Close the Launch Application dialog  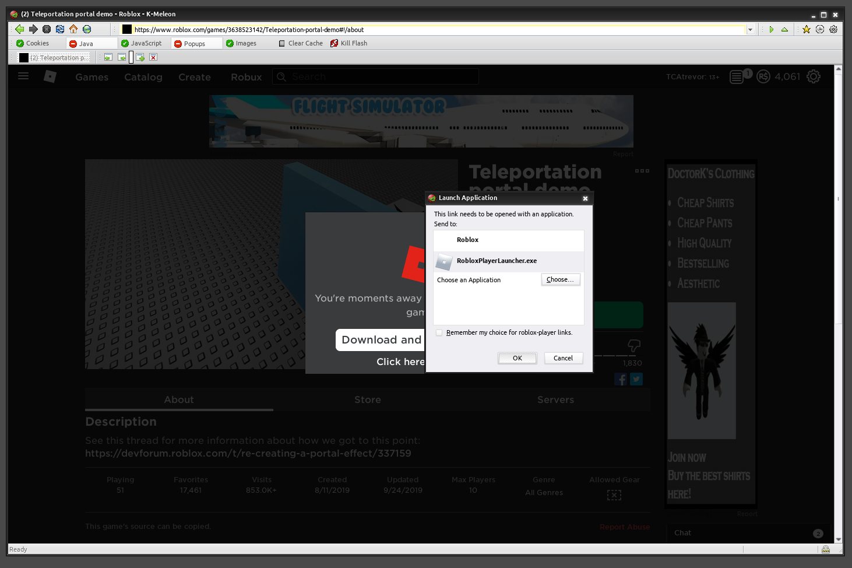click(585, 198)
